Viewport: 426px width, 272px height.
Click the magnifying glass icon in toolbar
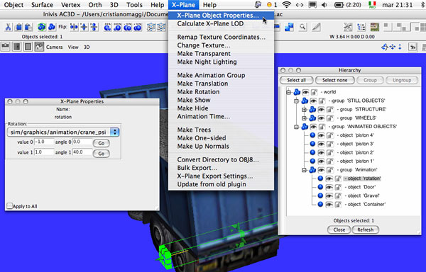click(x=302, y=27)
